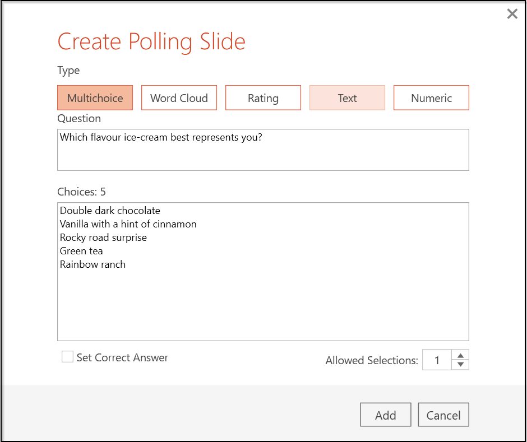
Task: Close the Create Polling Slide dialog
Action: tap(512, 14)
